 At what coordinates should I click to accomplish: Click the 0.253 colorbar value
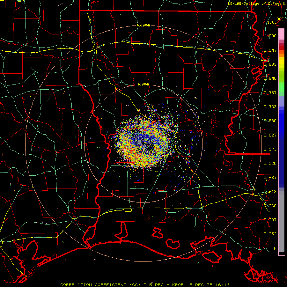[270, 234]
